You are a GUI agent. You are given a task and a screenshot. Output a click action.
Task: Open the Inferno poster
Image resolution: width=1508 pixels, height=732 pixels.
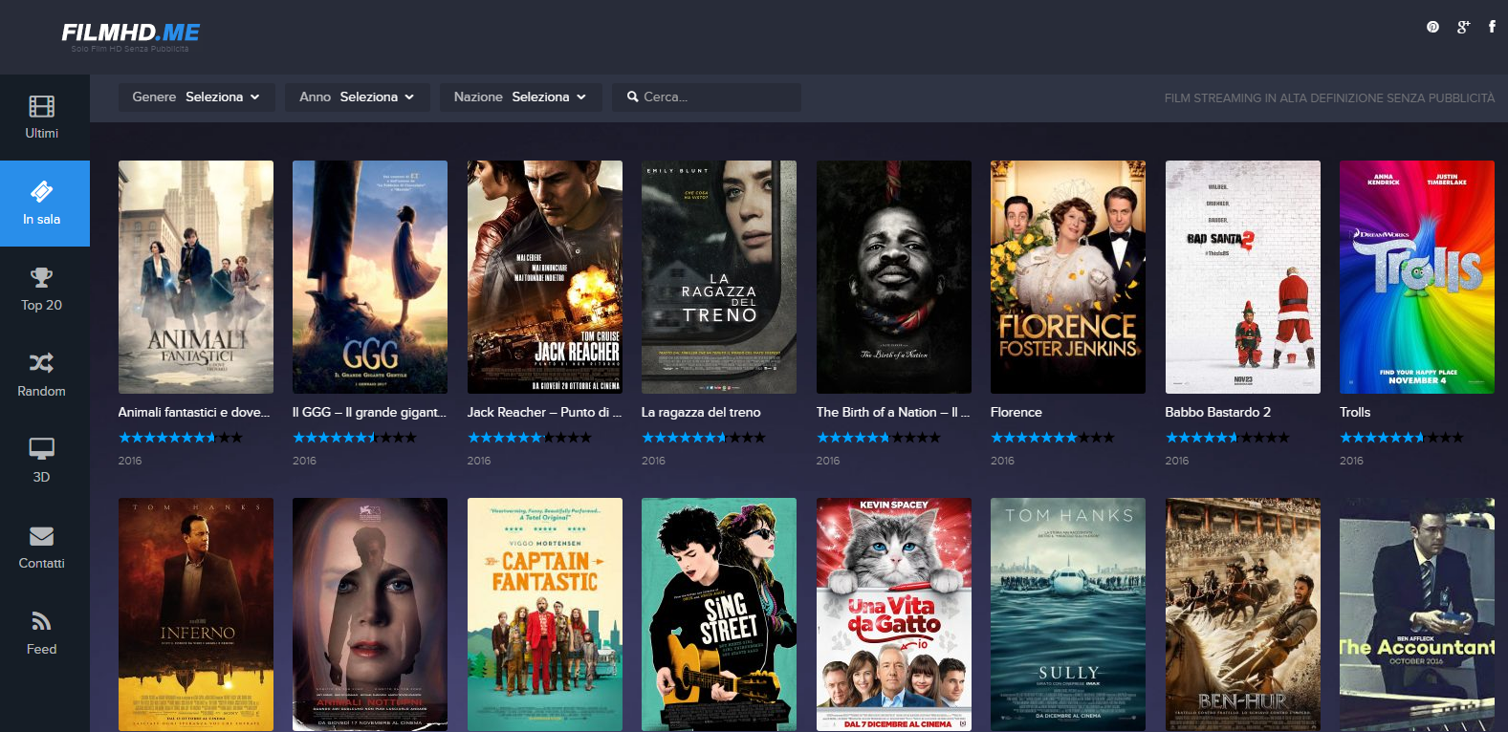point(196,614)
